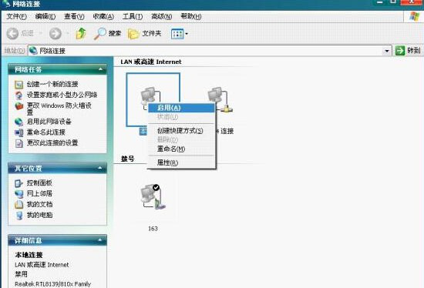
Task: Click the LAN 或高速 Internet group header
Action: coord(151,62)
